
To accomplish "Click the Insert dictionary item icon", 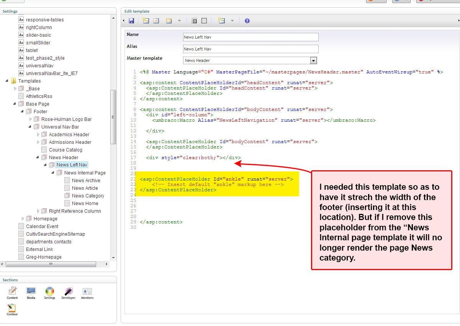I will pyautogui.click(x=156, y=21).
